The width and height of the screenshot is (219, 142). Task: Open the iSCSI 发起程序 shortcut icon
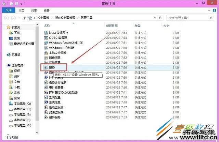[46, 33]
